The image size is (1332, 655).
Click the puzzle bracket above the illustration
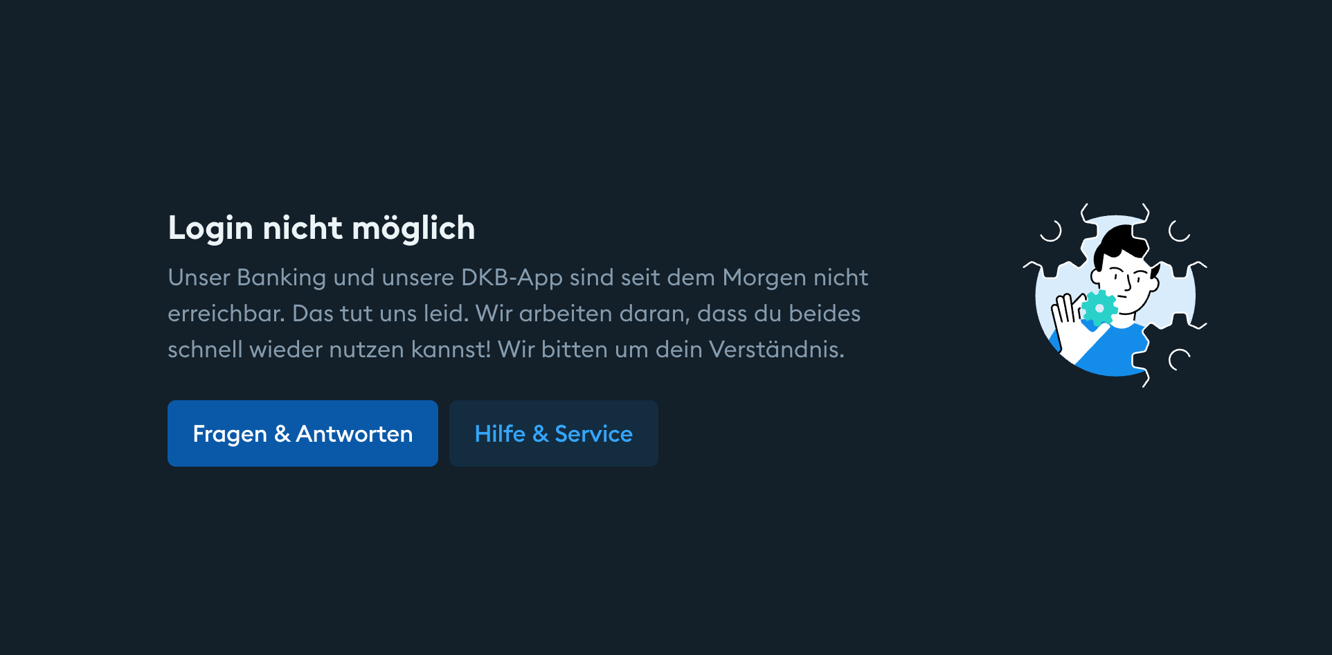(1115, 211)
